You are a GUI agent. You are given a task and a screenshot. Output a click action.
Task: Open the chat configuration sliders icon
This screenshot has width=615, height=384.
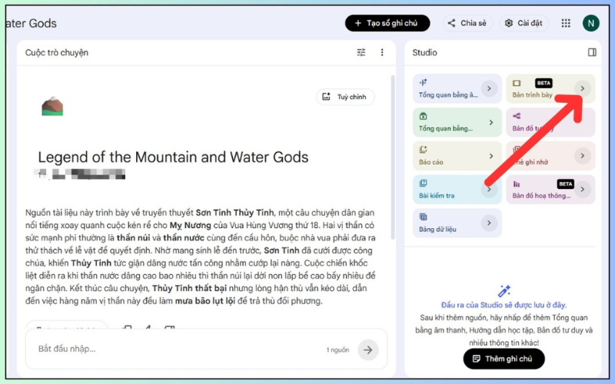click(361, 52)
